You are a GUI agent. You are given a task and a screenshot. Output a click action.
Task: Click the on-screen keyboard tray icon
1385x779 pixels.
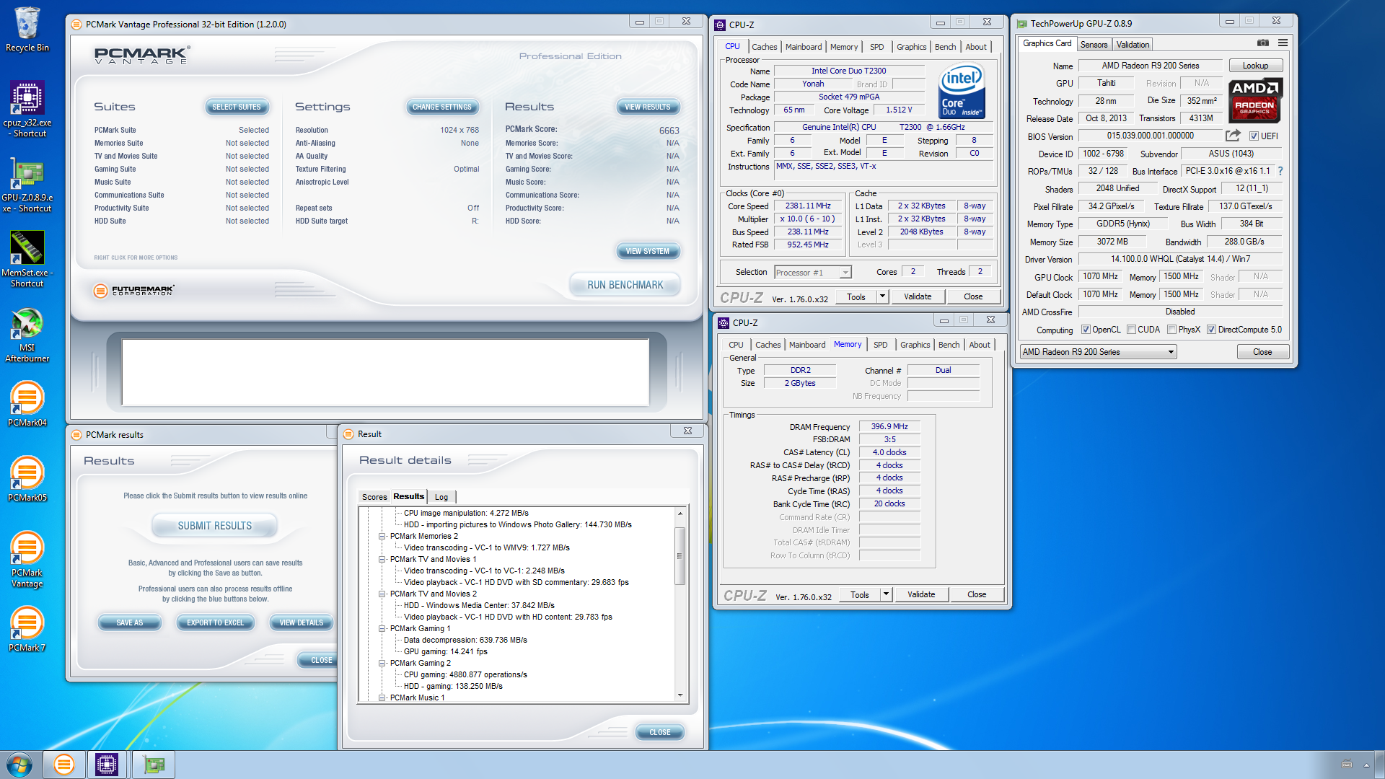1346,765
